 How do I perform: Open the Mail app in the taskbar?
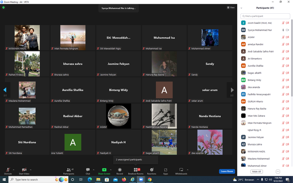[x=115, y=179]
